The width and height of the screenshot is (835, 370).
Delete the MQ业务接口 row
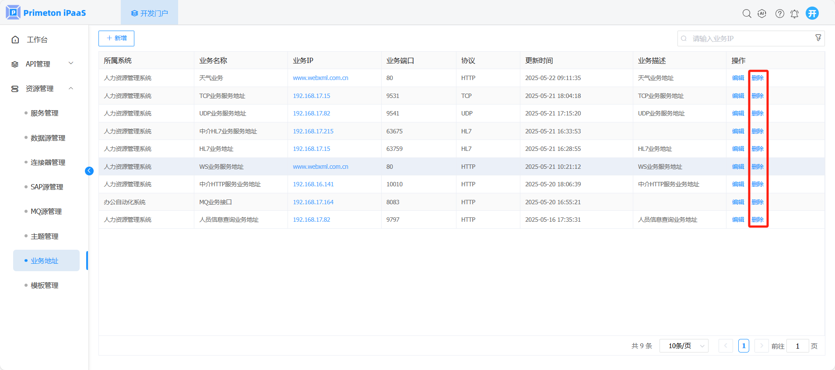(x=758, y=202)
